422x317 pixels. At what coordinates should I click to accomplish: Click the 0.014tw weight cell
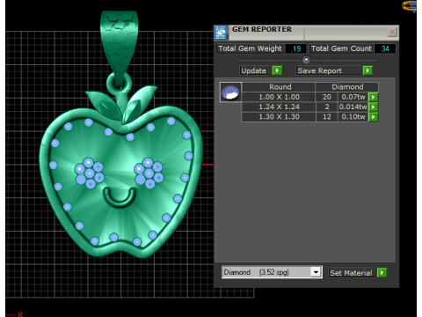point(353,107)
